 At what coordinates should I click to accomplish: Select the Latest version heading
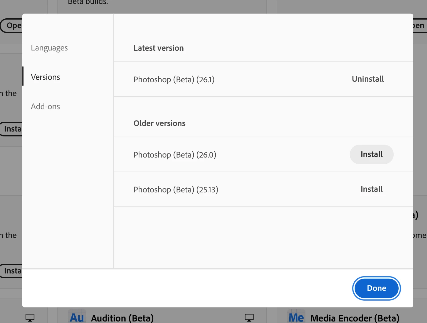click(159, 48)
